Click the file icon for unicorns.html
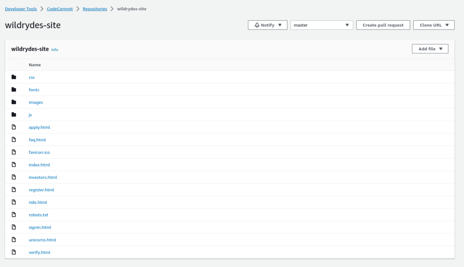Viewport: 464px width, 267px height. (x=14, y=239)
